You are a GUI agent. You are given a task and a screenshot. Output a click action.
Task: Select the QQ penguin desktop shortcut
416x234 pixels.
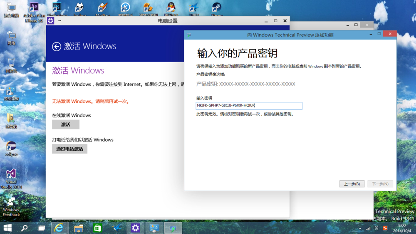171,9
